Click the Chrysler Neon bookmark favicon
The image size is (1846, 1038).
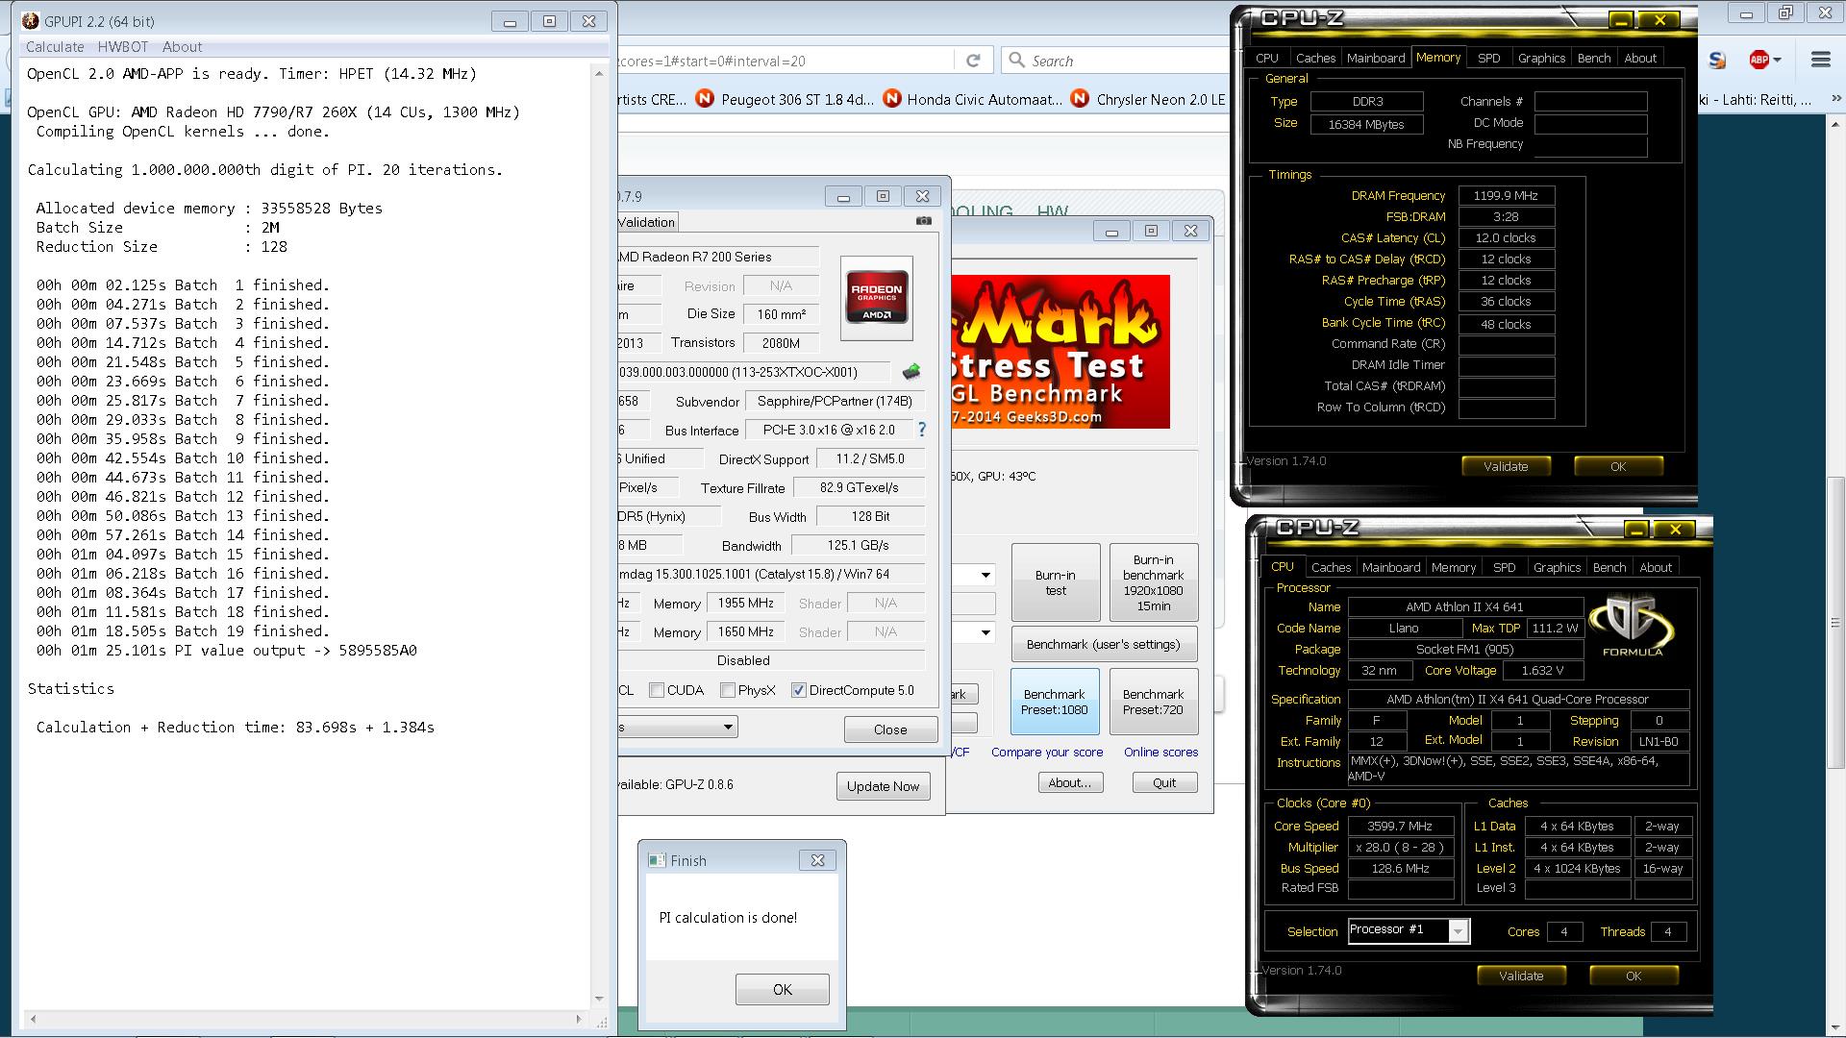[x=1080, y=99]
